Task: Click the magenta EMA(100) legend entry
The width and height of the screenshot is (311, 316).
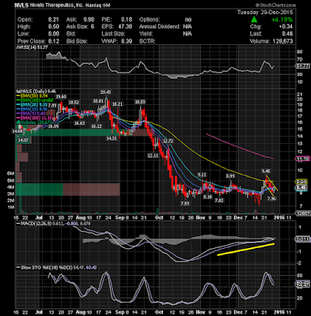Action: [x=34, y=118]
